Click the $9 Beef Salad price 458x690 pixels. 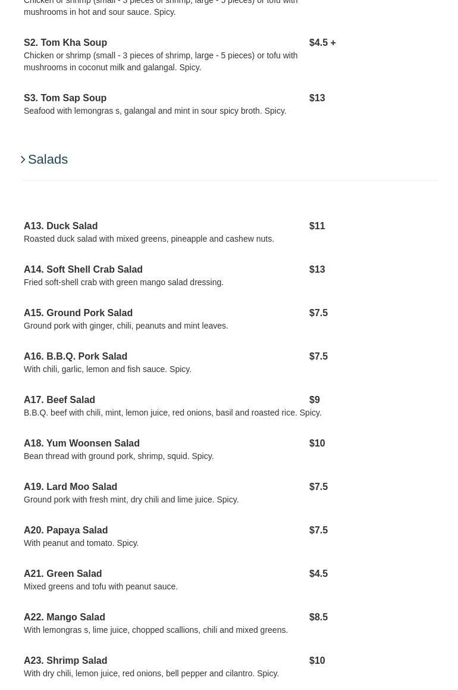coord(315,400)
